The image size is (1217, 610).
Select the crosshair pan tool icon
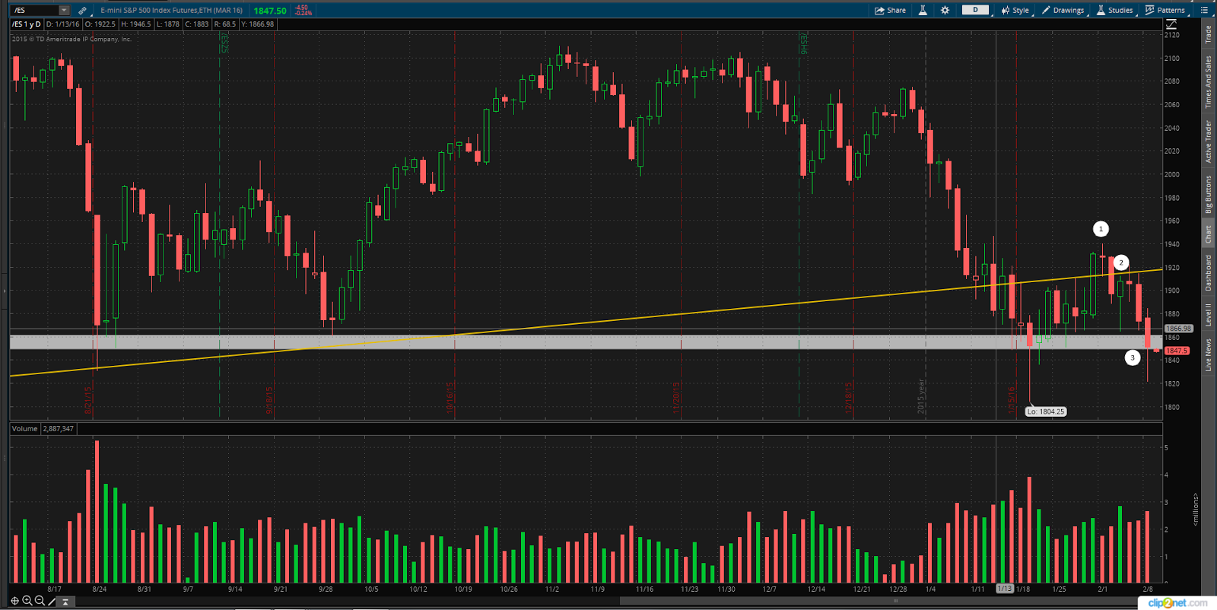point(14,601)
